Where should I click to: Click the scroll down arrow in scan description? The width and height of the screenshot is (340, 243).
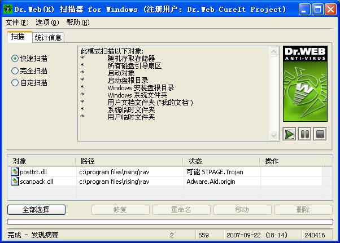pos(274,135)
